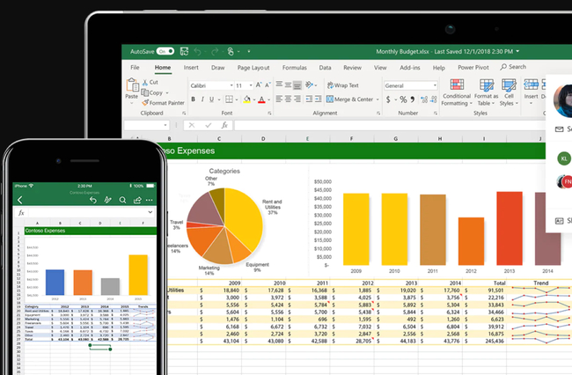The width and height of the screenshot is (572, 375).
Task: Toggle Middle Align in Alignment group
Action: (288, 85)
